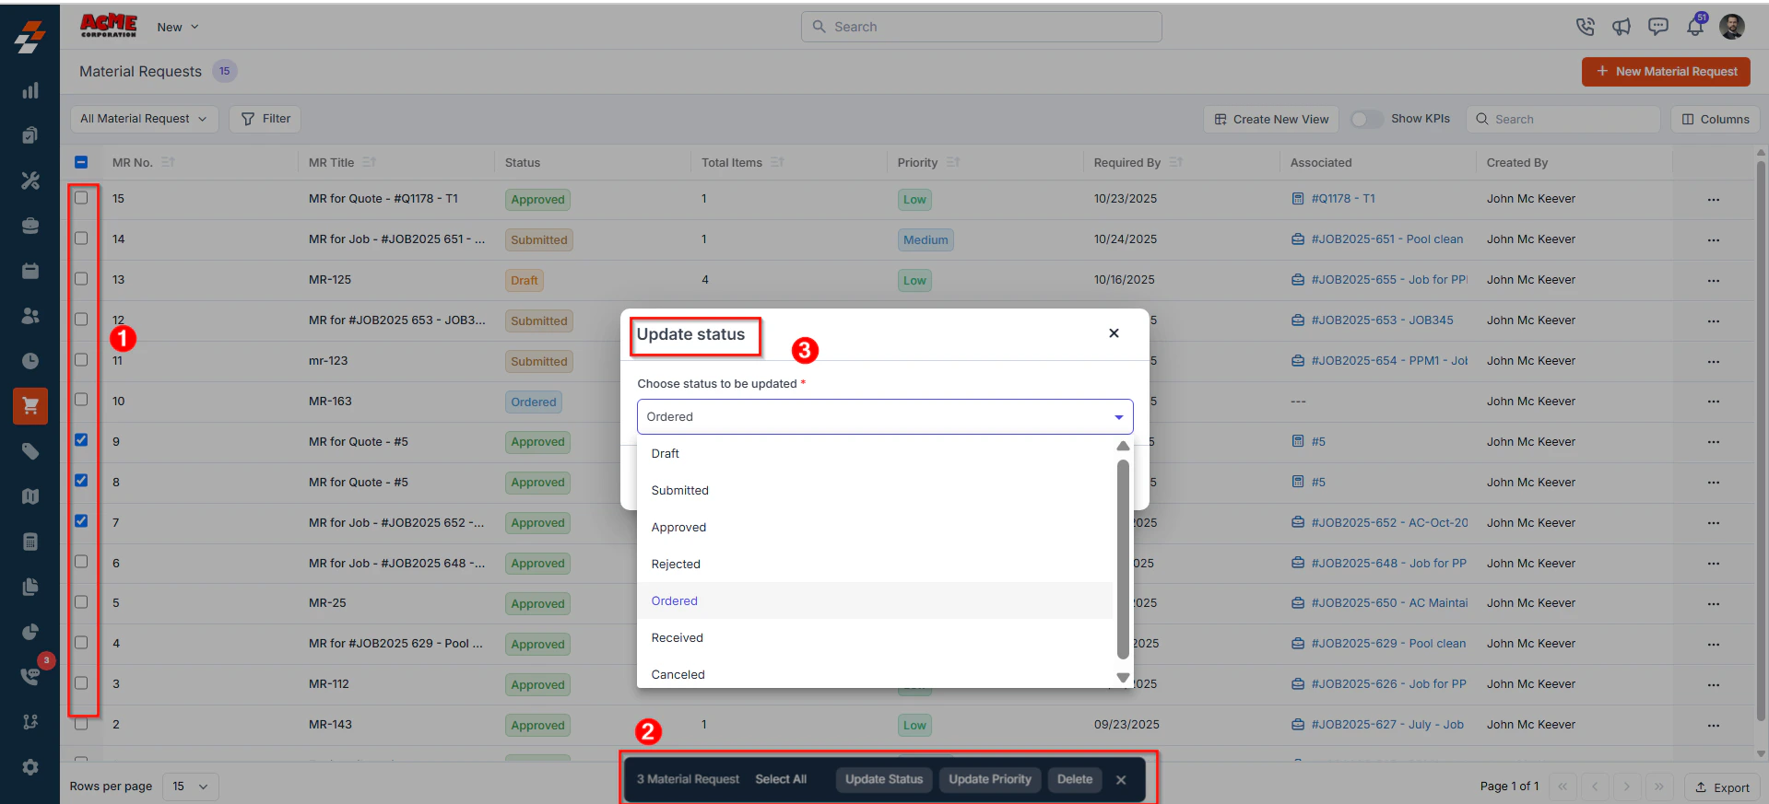The height and width of the screenshot is (804, 1769).
Task: Enable the Show KPIs toggle
Action: pyautogui.click(x=1366, y=119)
